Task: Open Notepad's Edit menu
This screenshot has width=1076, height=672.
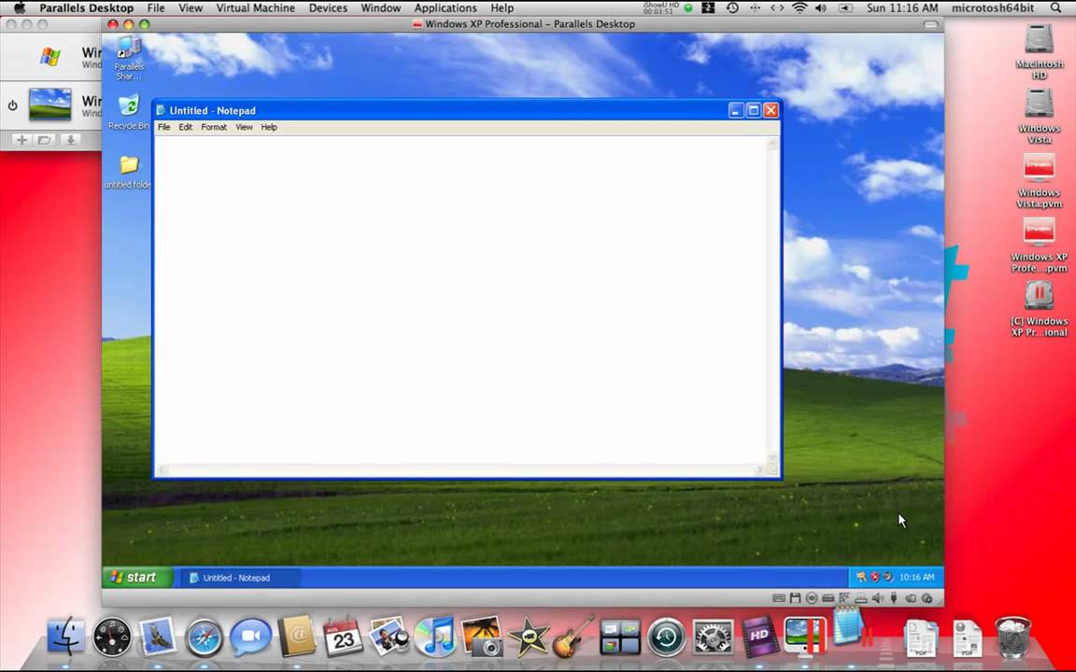Action: coord(185,127)
